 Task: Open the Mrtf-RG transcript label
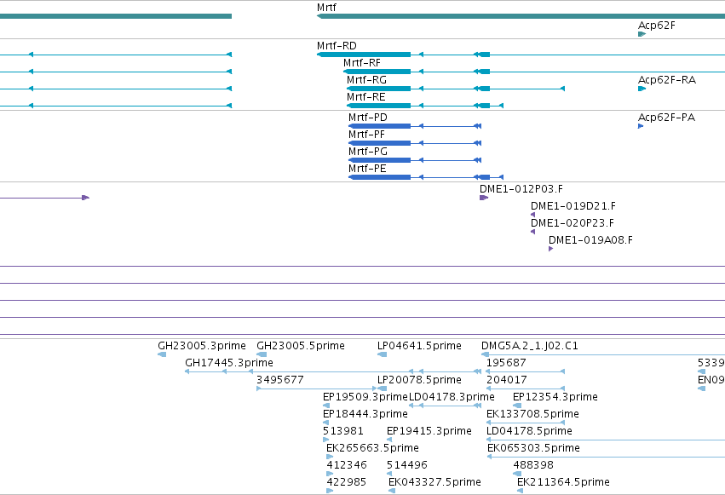pyautogui.click(x=366, y=80)
